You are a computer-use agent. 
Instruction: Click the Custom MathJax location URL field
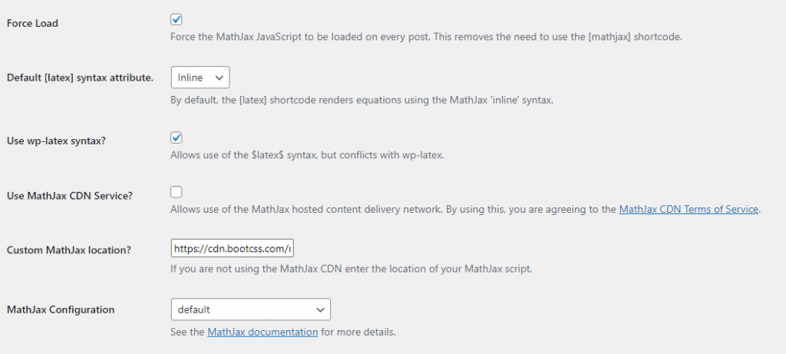[233, 249]
